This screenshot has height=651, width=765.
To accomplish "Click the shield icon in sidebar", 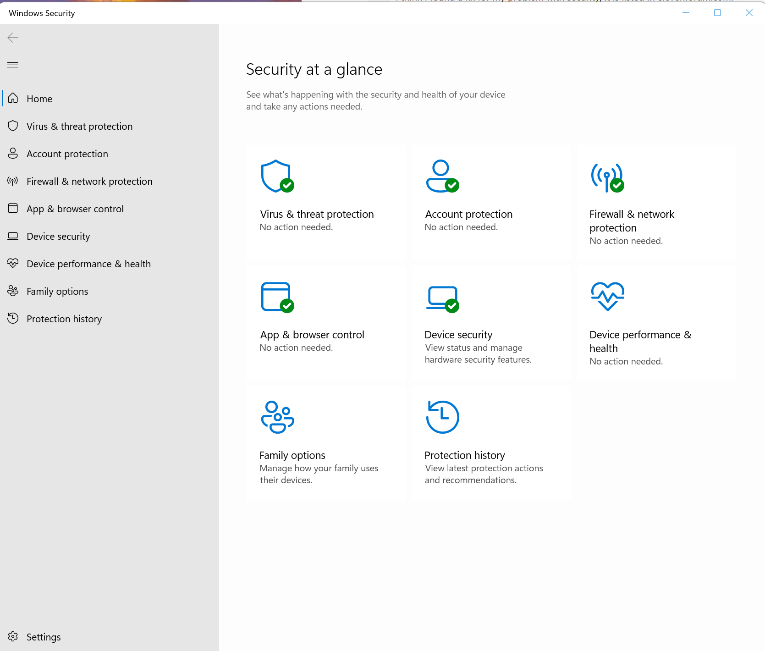I will [13, 126].
